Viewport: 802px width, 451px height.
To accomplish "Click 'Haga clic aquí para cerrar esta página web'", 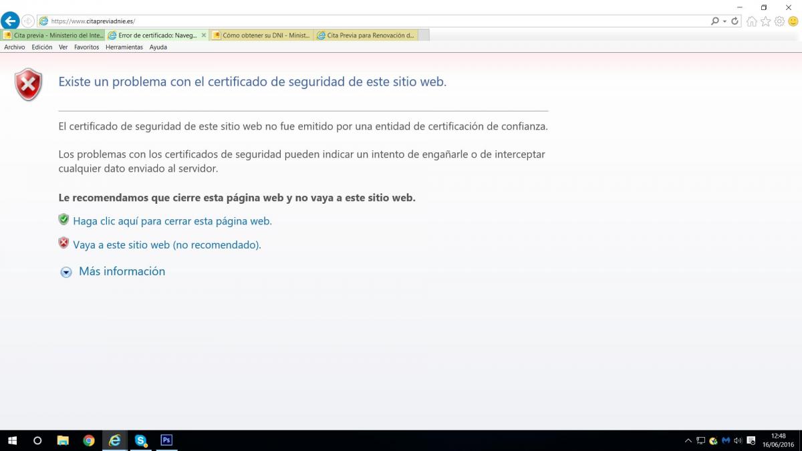I will (x=172, y=221).
